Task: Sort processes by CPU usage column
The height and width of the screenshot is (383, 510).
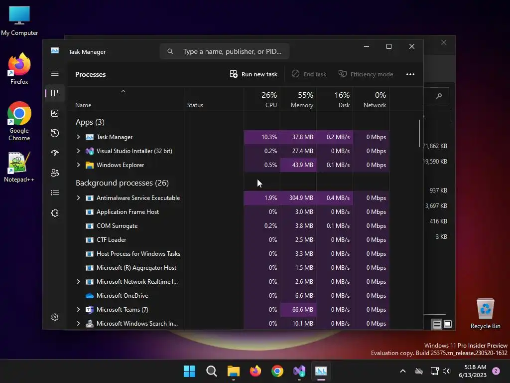Action: tap(262, 99)
